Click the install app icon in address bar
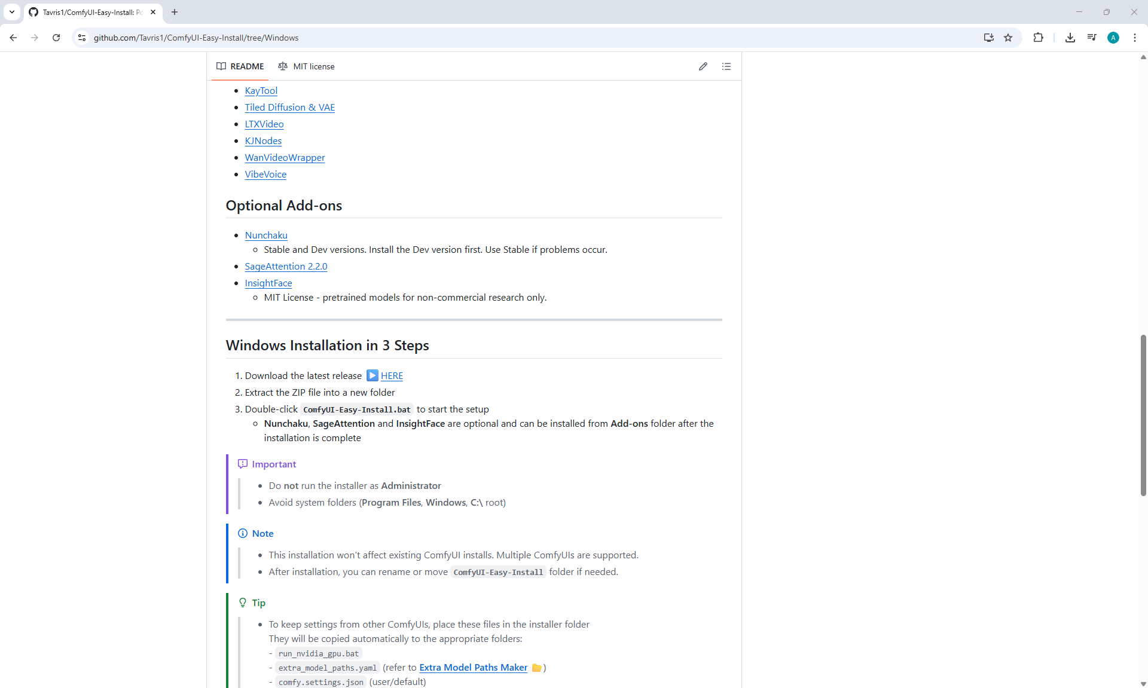This screenshot has width=1148, height=688. pyautogui.click(x=988, y=38)
